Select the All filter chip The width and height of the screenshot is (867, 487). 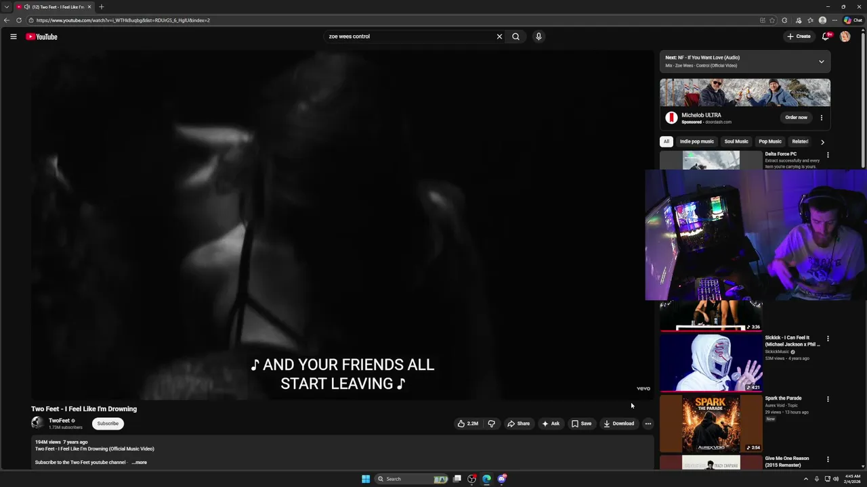(x=667, y=141)
